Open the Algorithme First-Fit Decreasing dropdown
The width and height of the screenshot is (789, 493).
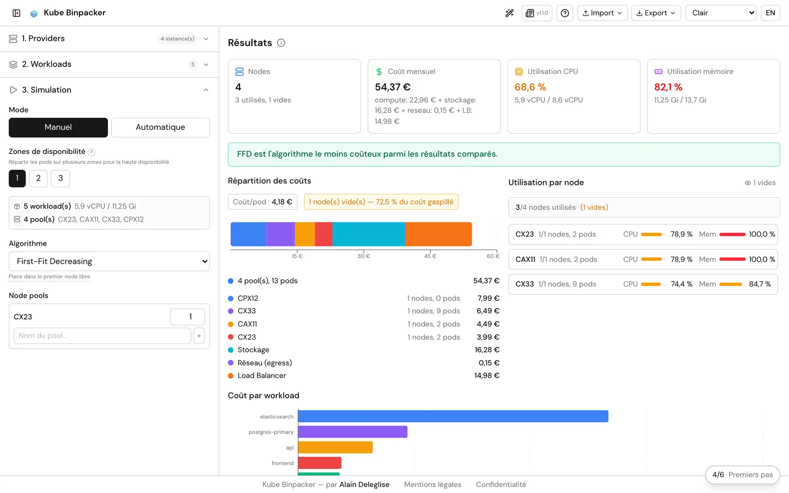[109, 261]
